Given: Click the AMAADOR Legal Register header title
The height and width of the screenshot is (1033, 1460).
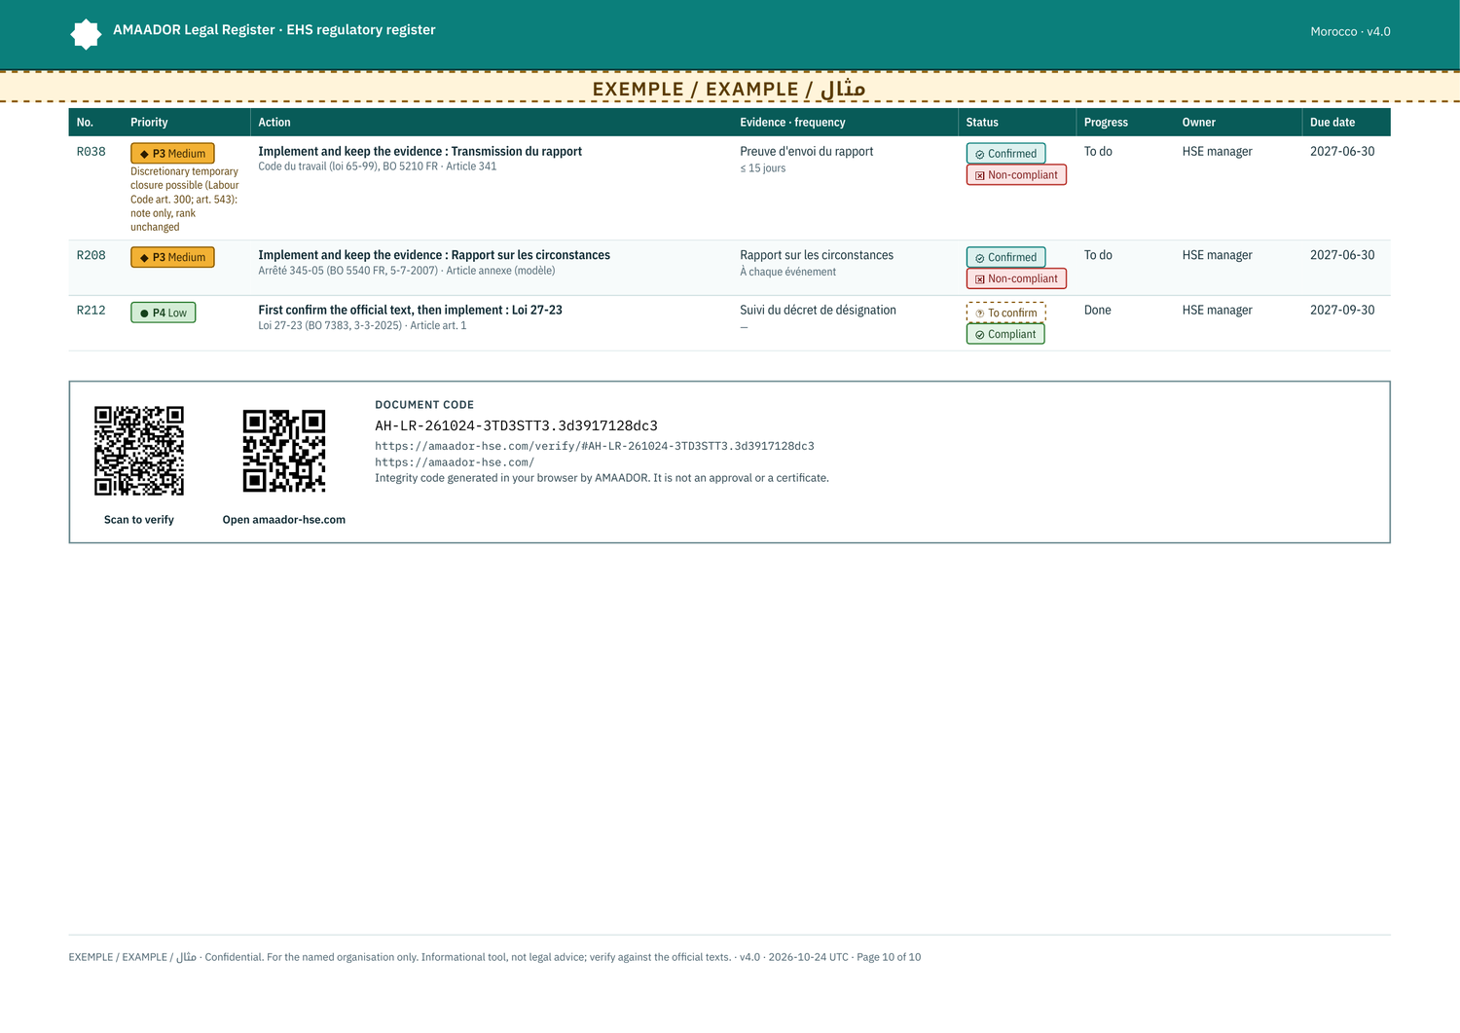Looking at the screenshot, I should point(274,30).
